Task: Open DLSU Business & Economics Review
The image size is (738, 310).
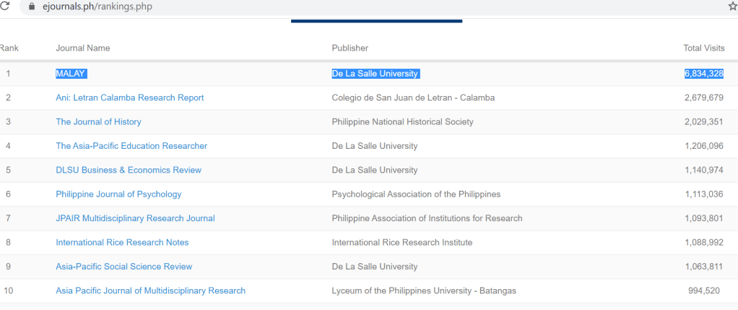Action: point(129,170)
